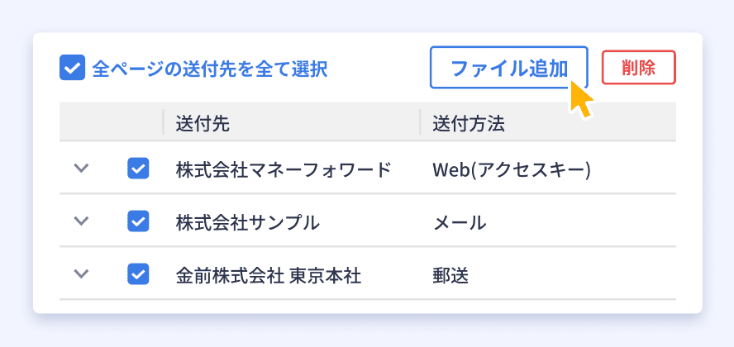Uncheck the 金前株式会社 東京本社 row checkbox

(x=138, y=274)
